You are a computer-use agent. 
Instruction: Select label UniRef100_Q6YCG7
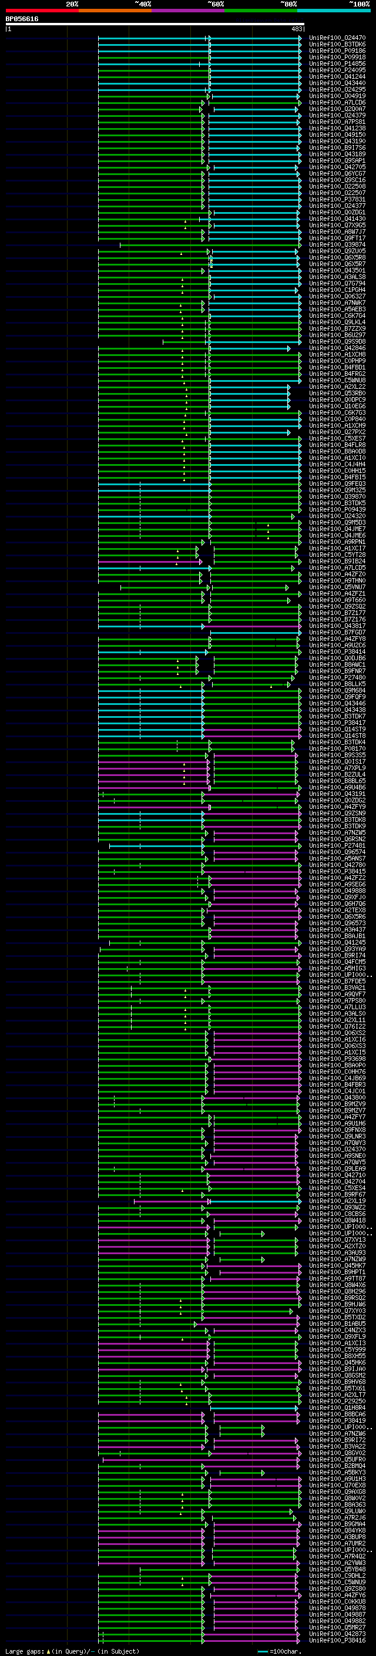pyautogui.click(x=337, y=173)
